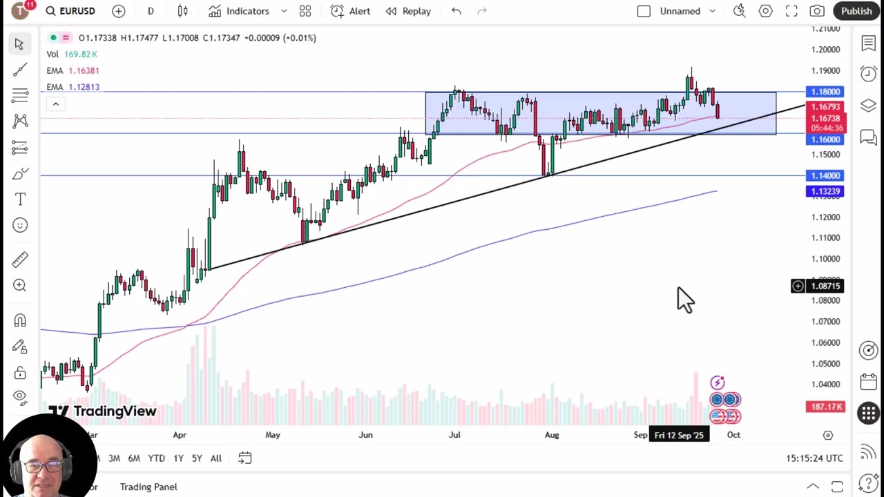
Task: Collapse the indicator legend arrow
Action: pos(56,104)
